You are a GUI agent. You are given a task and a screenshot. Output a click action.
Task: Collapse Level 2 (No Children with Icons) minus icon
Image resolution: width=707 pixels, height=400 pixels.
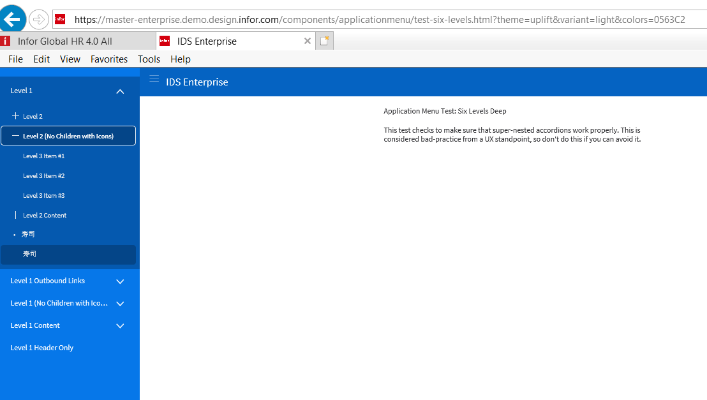tap(15, 136)
